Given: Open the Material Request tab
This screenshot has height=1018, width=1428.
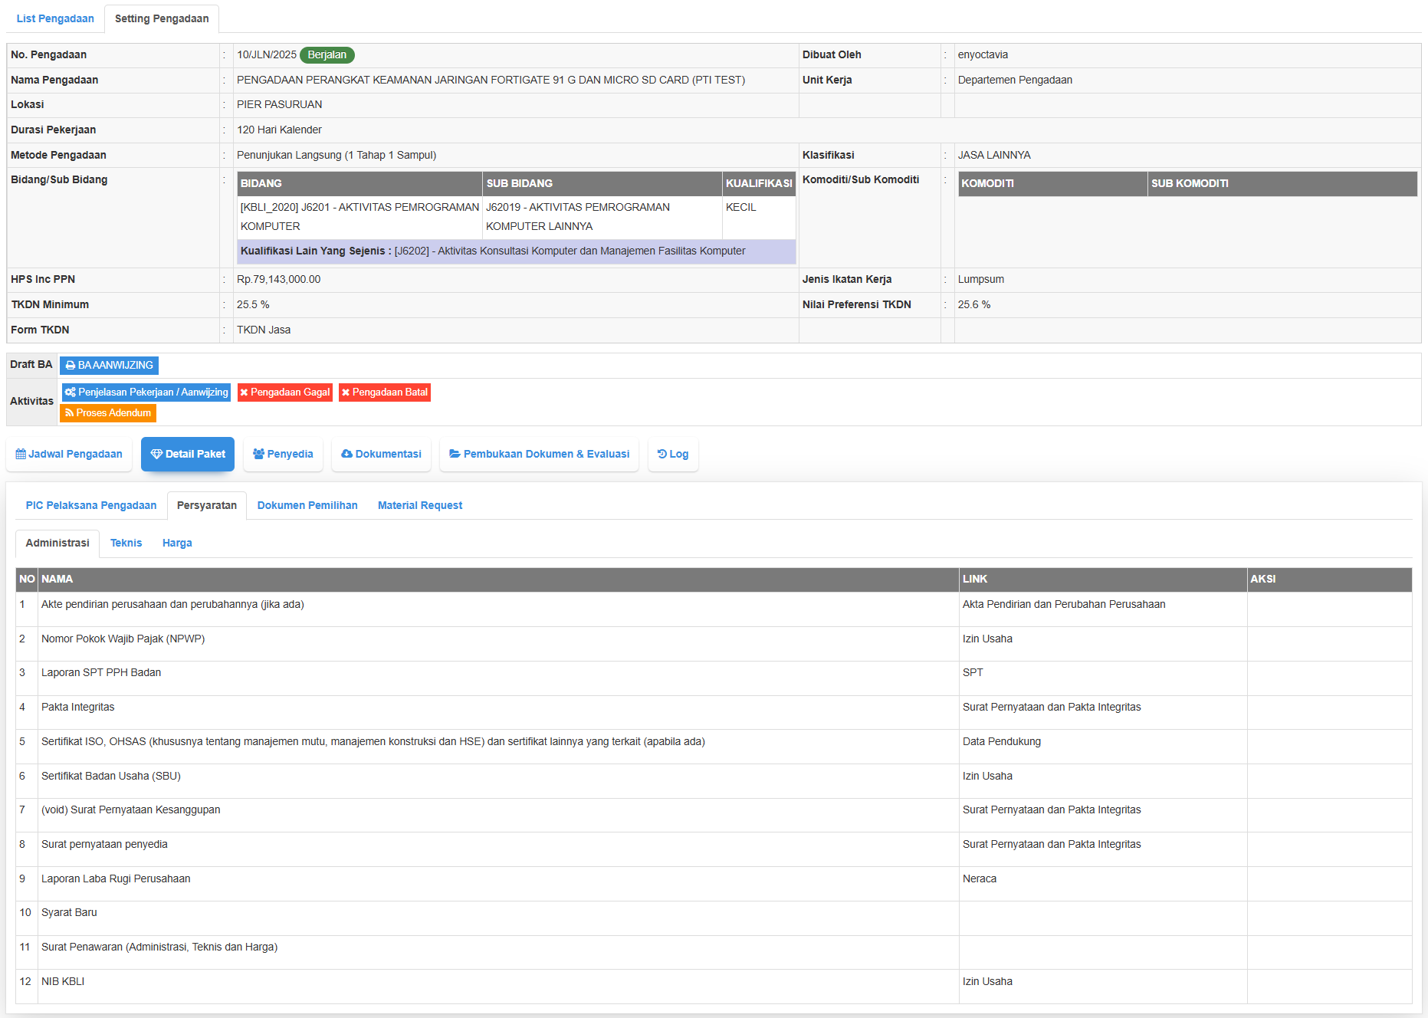Looking at the screenshot, I should (420, 506).
